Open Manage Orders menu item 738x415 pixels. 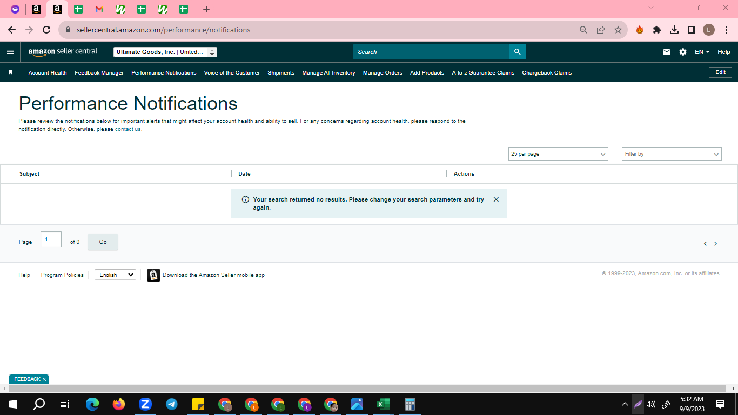pyautogui.click(x=383, y=72)
